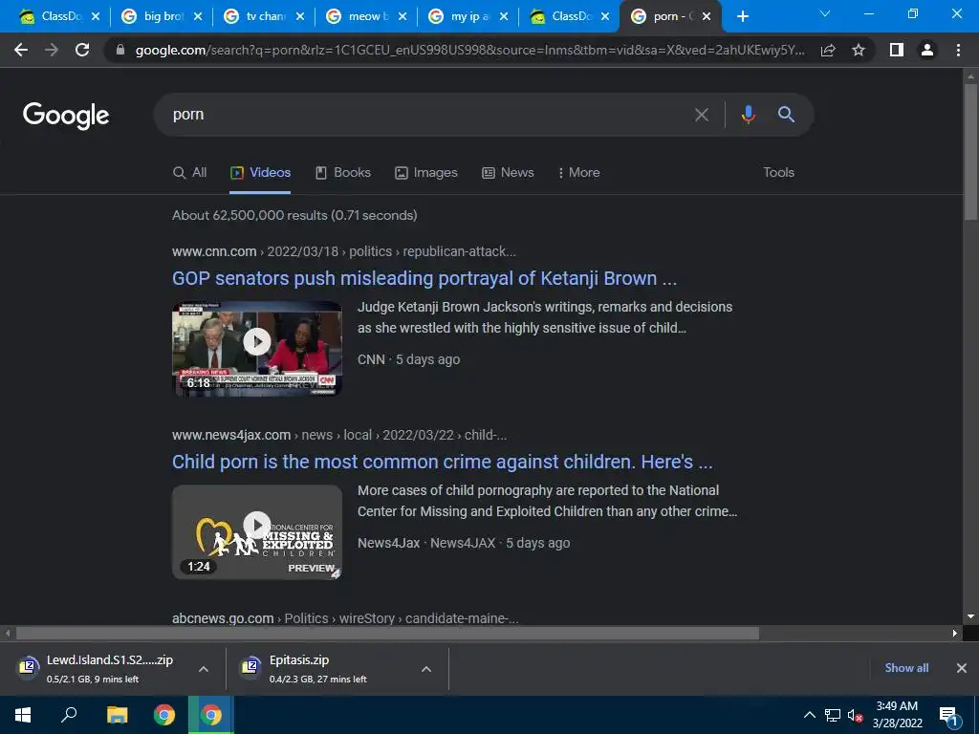This screenshot has width=979, height=734.
Task: View site info via the padlock icon
Action: 120,50
